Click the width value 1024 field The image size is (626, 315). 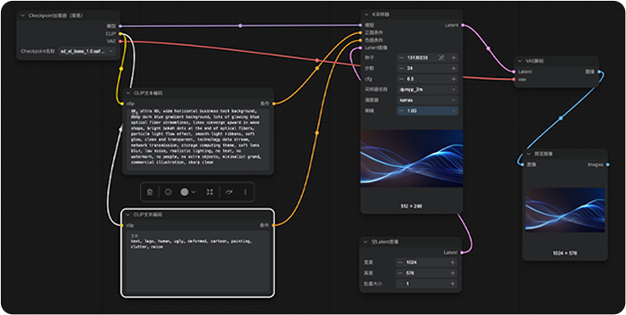(x=427, y=262)
